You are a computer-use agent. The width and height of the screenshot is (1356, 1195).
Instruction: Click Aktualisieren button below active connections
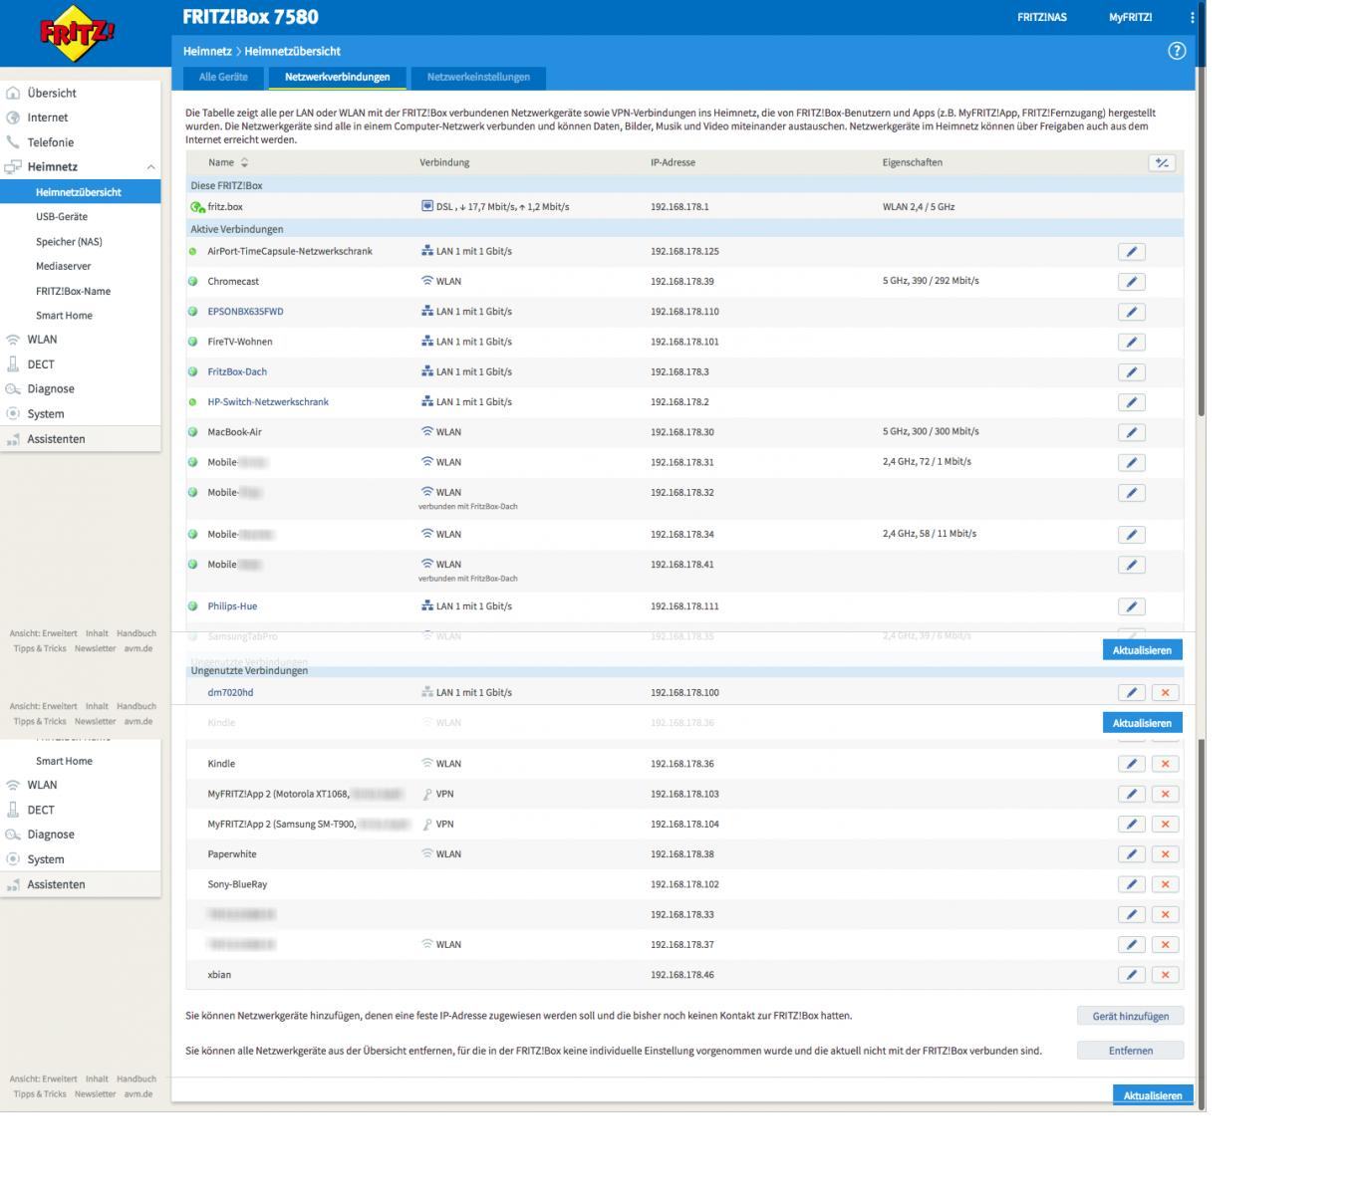click(x=1142, y=650)
